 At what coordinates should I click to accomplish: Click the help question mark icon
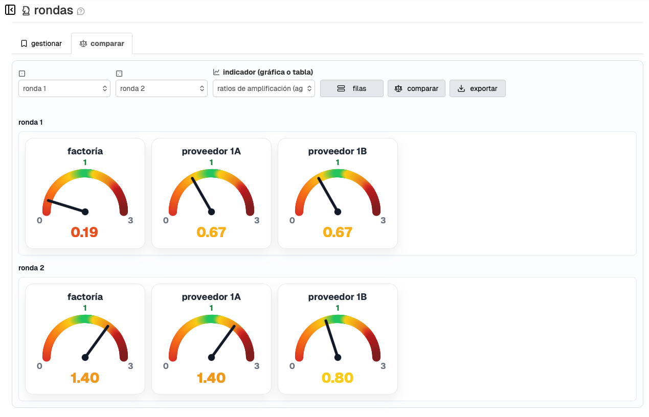(x=80, y=11)
